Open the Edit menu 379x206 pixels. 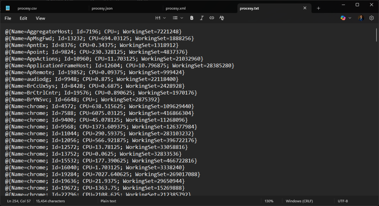[23, 18]
